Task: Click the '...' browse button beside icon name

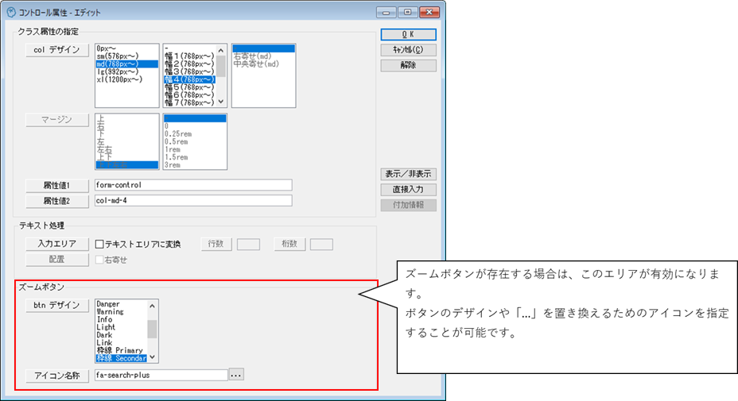Action: tap(236, 374)
